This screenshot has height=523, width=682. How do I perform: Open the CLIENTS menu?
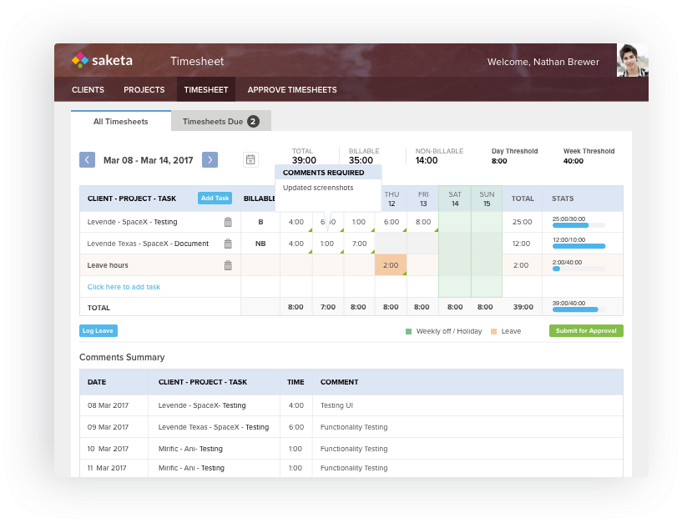coord(88,89)
